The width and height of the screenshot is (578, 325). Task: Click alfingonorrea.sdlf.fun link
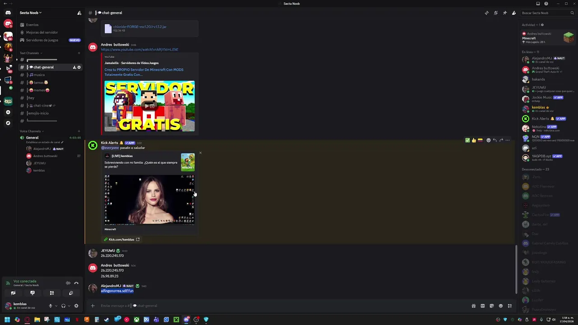tap(117, 291)
